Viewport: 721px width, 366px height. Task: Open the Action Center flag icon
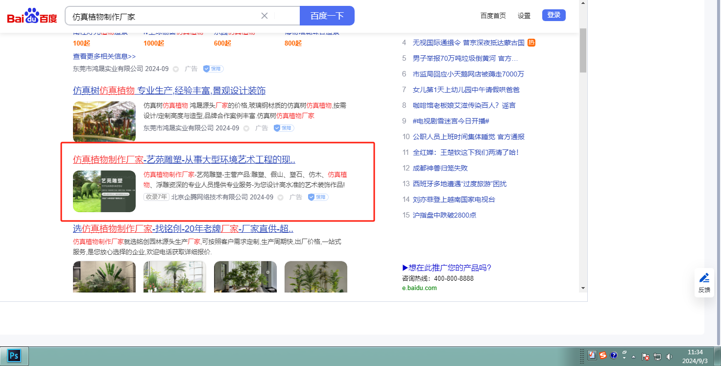point(646,357)
